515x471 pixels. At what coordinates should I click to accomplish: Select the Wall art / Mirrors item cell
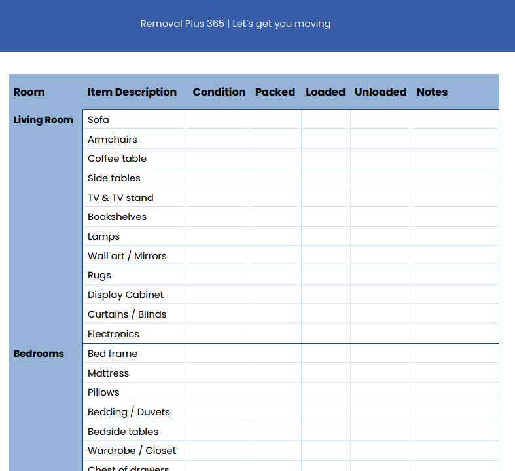135,256
